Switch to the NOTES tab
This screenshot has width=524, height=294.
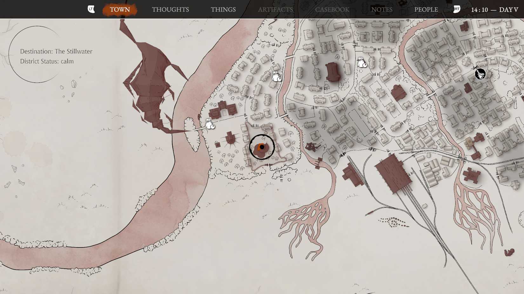[x=382, y=10]
